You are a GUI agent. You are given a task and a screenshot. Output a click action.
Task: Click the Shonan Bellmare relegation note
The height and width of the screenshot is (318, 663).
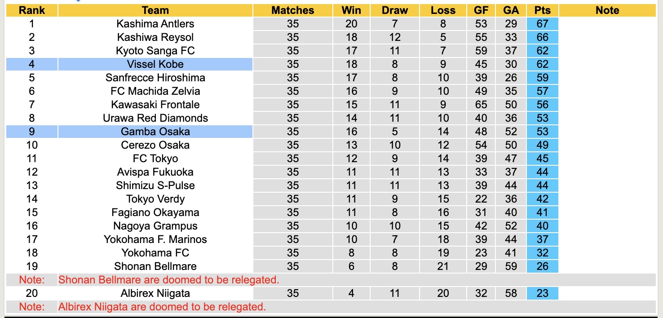click(169, 280)
